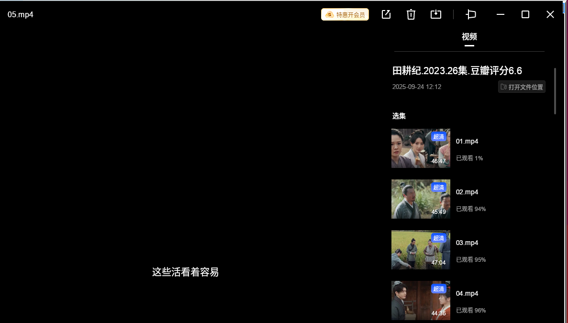
Task: Click the episode list vertical scrollbar
Action: coord(555,91)
